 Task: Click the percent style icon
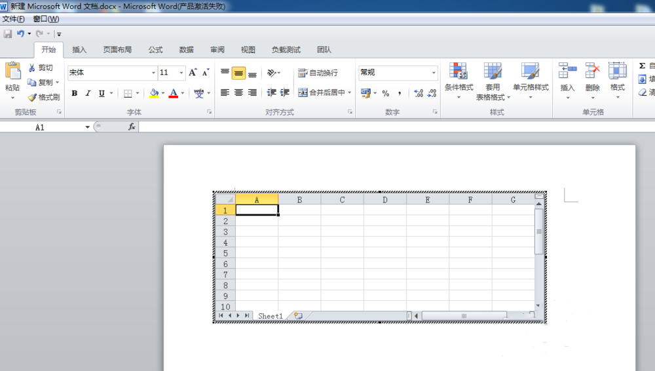click(386, 93)
